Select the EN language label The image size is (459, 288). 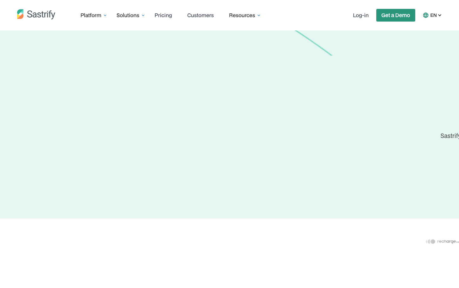click(433, 15)
